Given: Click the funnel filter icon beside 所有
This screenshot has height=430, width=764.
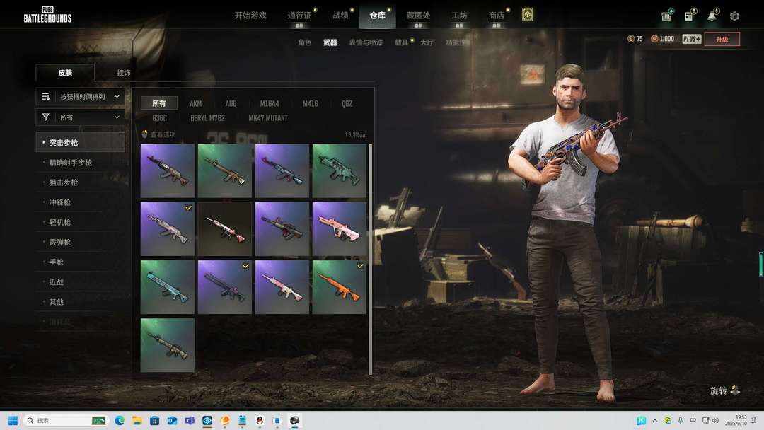Looking at the screenshot, I should (46, 117).
